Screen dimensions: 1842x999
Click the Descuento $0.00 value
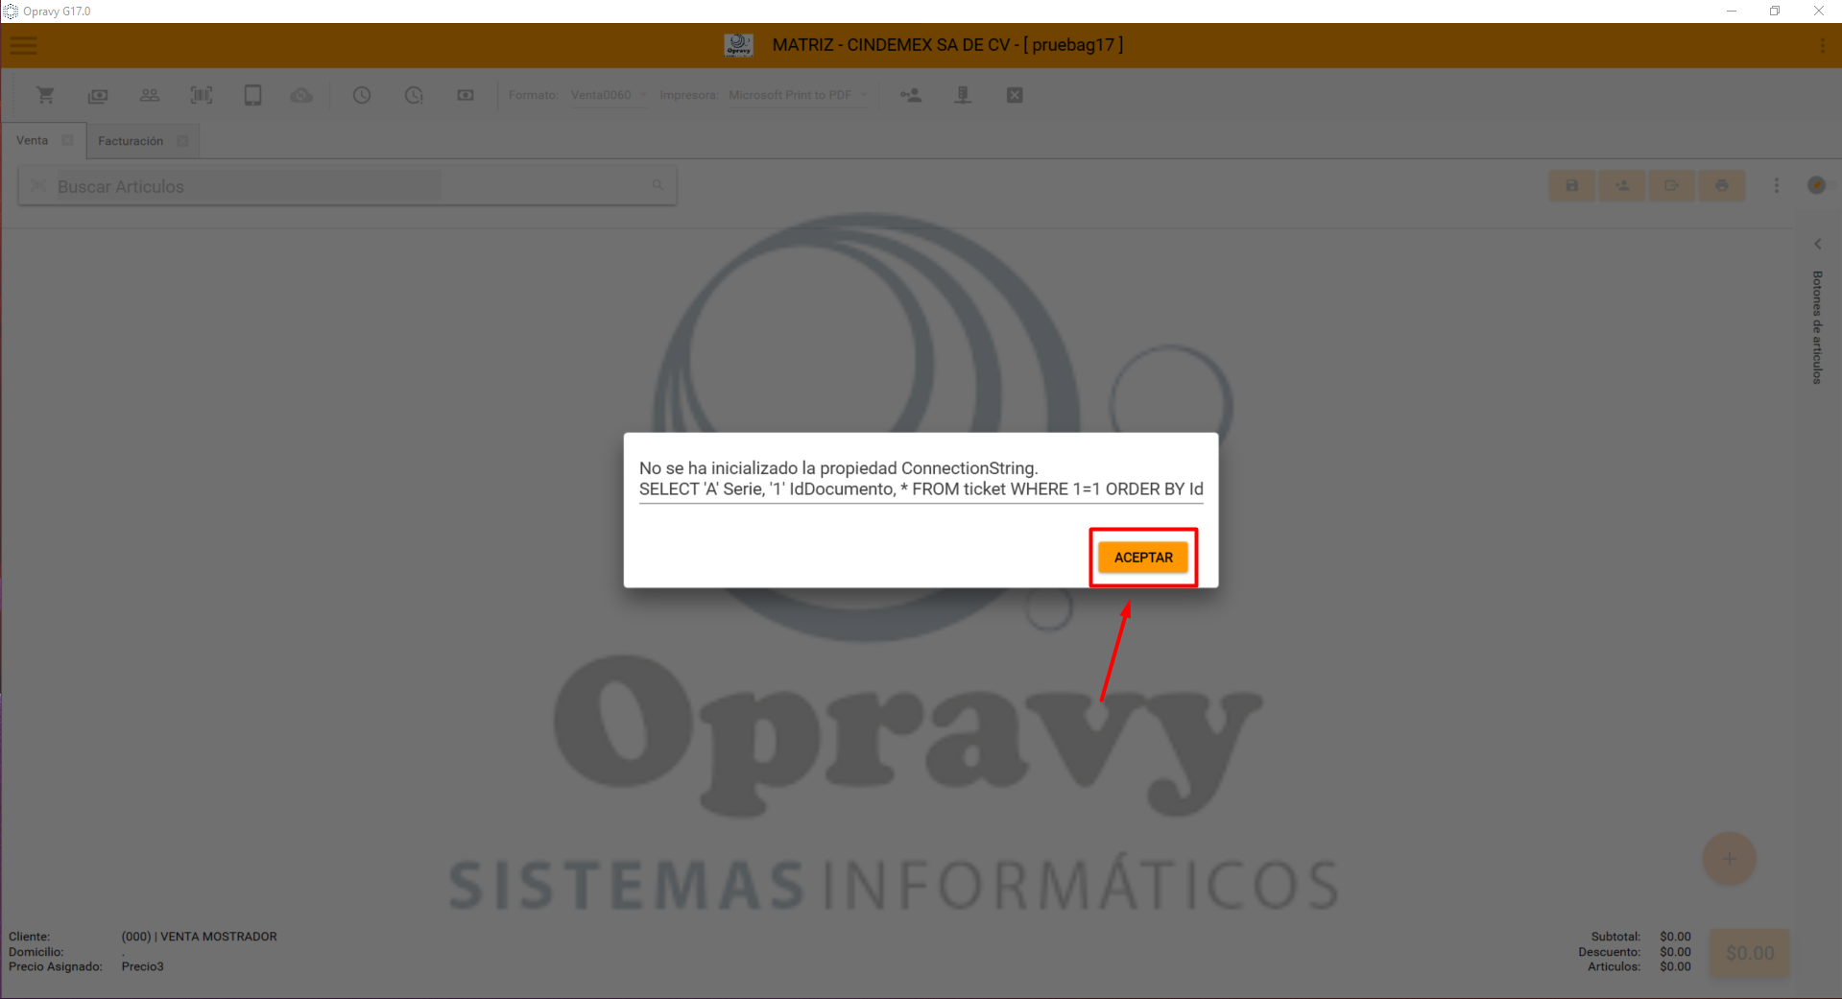[1675, 952]
